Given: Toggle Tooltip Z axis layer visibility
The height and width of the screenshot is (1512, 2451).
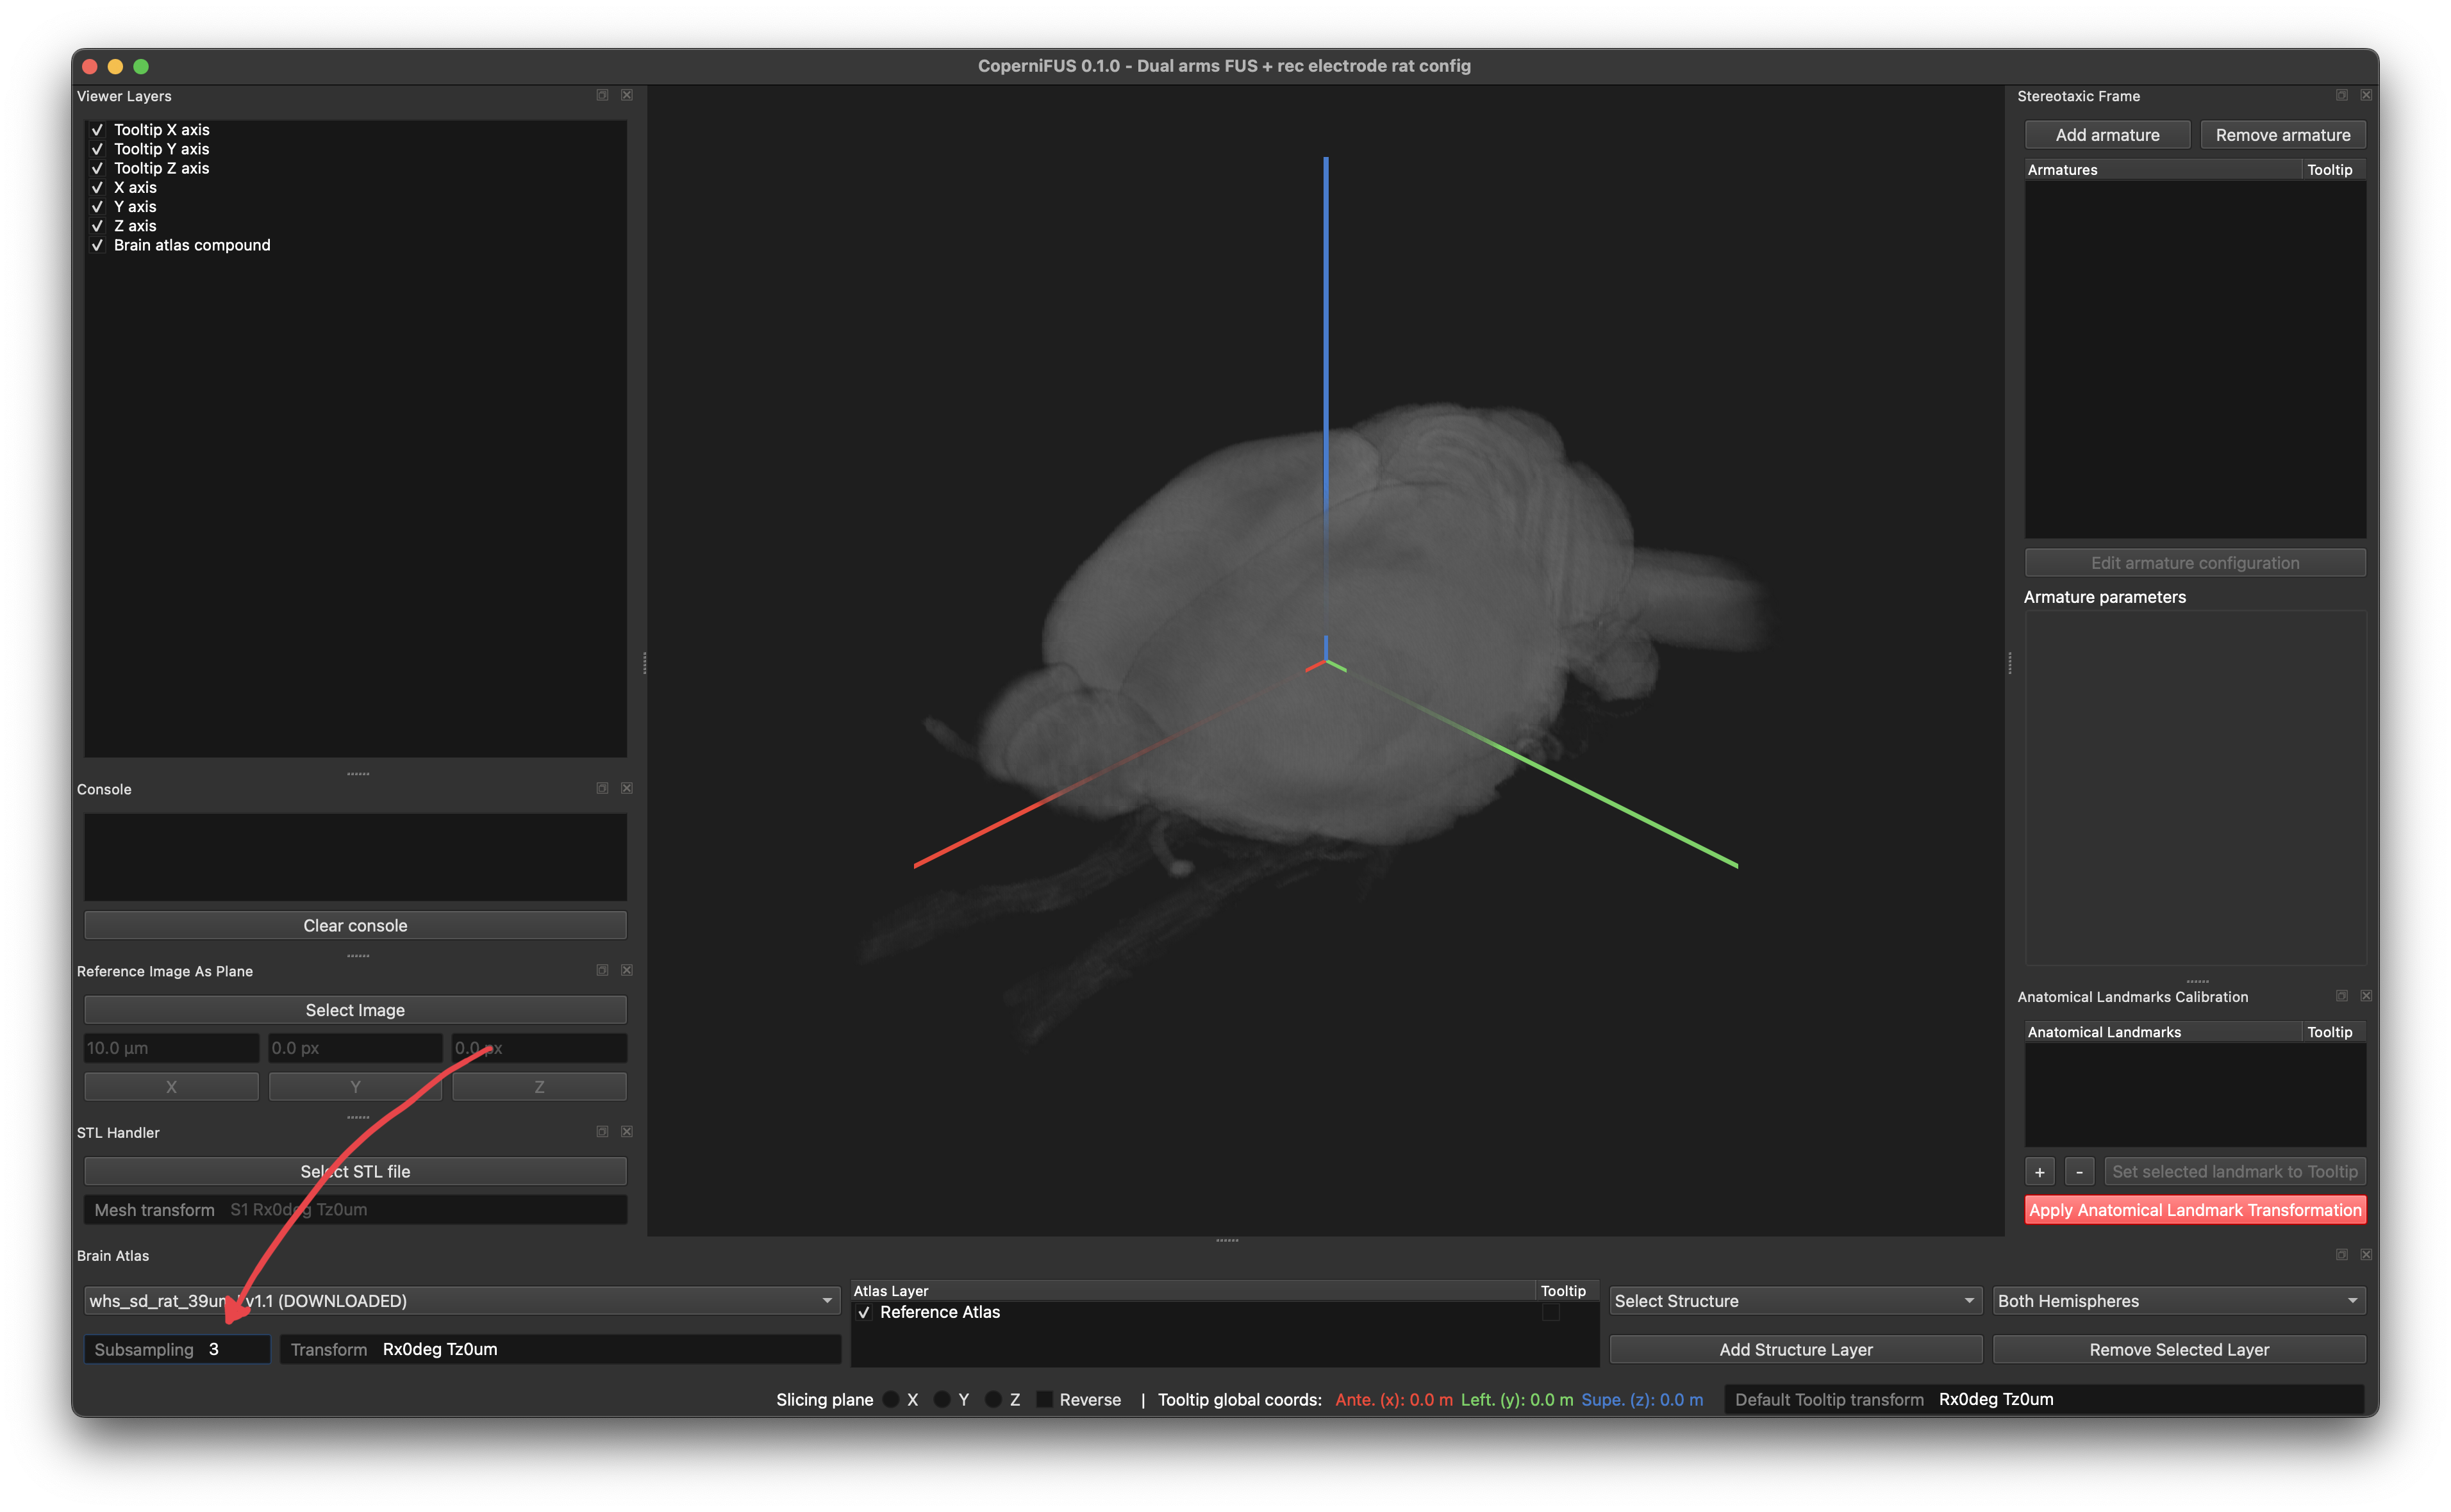Looking at the screenshot, I should [97, 168].
